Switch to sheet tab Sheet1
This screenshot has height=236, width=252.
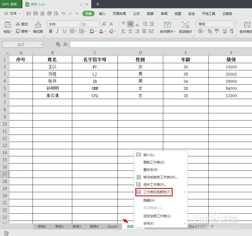click(x=112, y=226)
